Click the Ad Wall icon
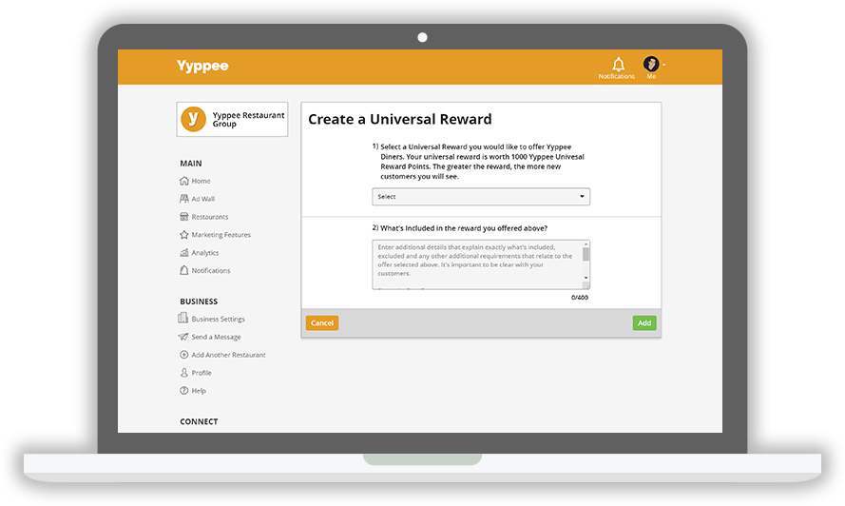The height and width of the screenshot is (506, 845). pos(183,199)
